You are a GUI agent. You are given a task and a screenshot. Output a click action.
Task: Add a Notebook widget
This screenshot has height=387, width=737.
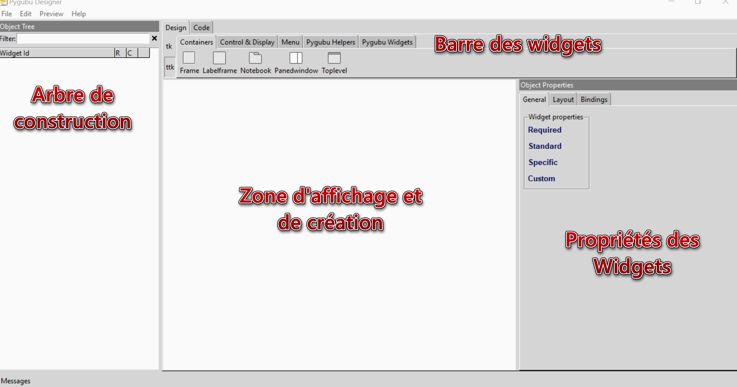coord(255,58)
